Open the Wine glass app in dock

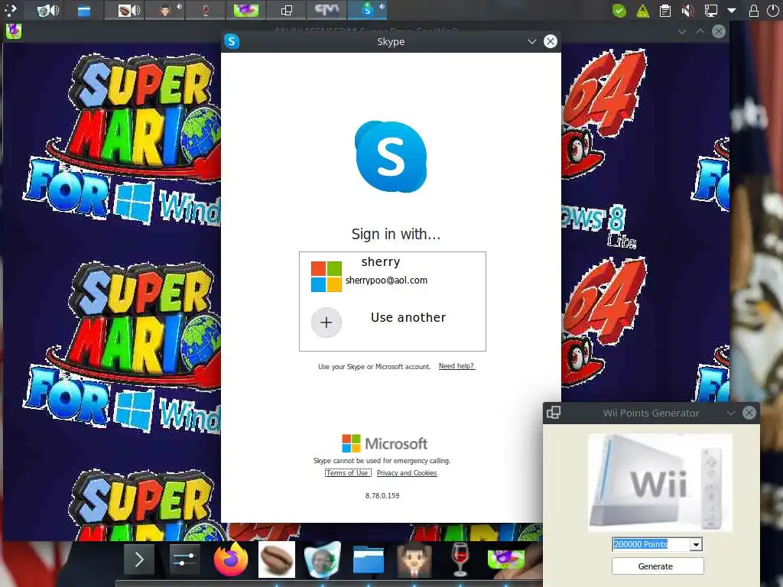tap(460, 559)
